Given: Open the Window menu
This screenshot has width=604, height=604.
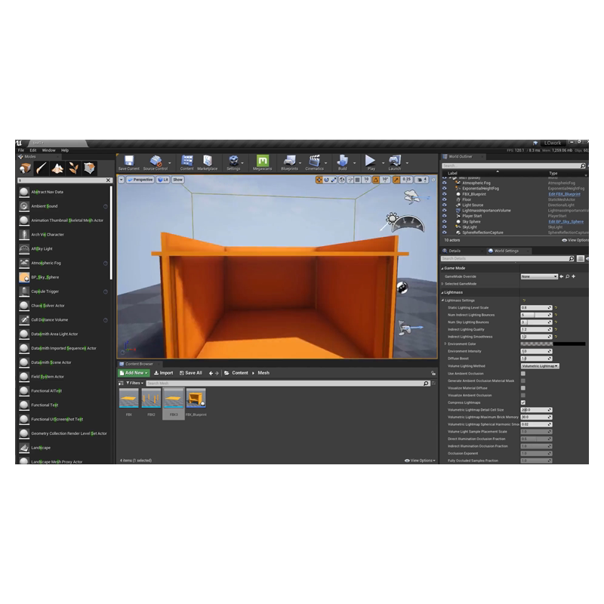Looking at the screenshot, I should pos(48,150).
